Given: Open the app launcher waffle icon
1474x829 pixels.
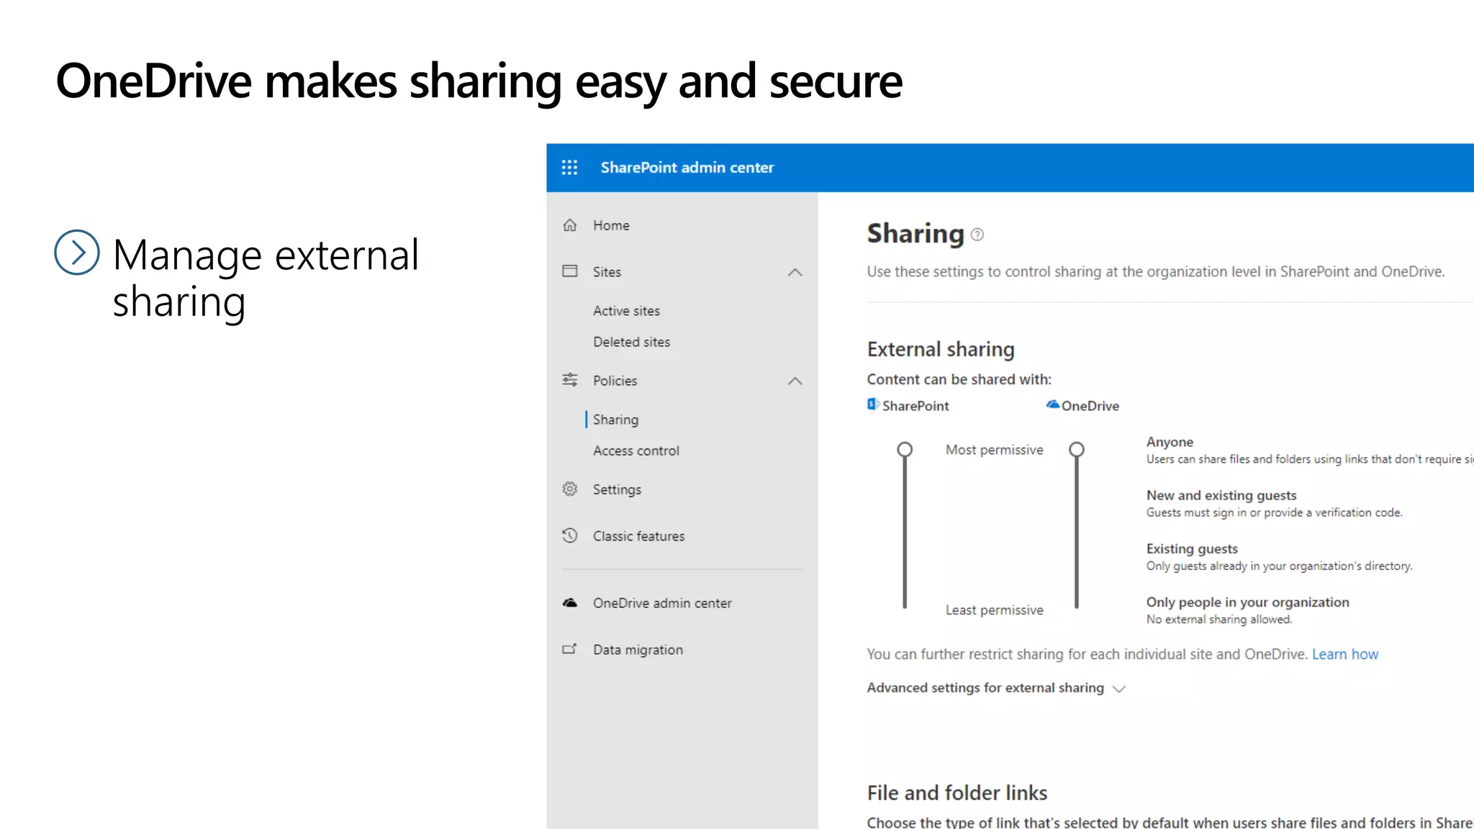Looking at the screenshot, I should coord(569,168).
